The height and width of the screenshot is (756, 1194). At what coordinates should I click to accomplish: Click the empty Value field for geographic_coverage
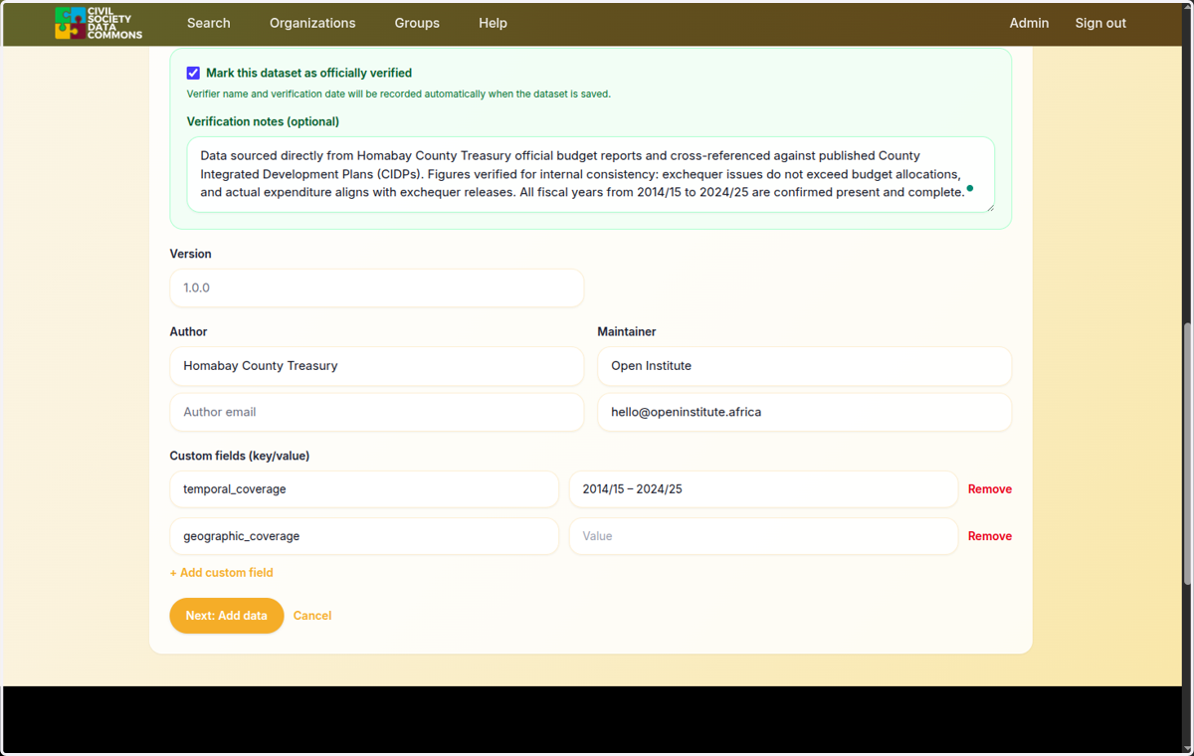click(x=763, y=536)
